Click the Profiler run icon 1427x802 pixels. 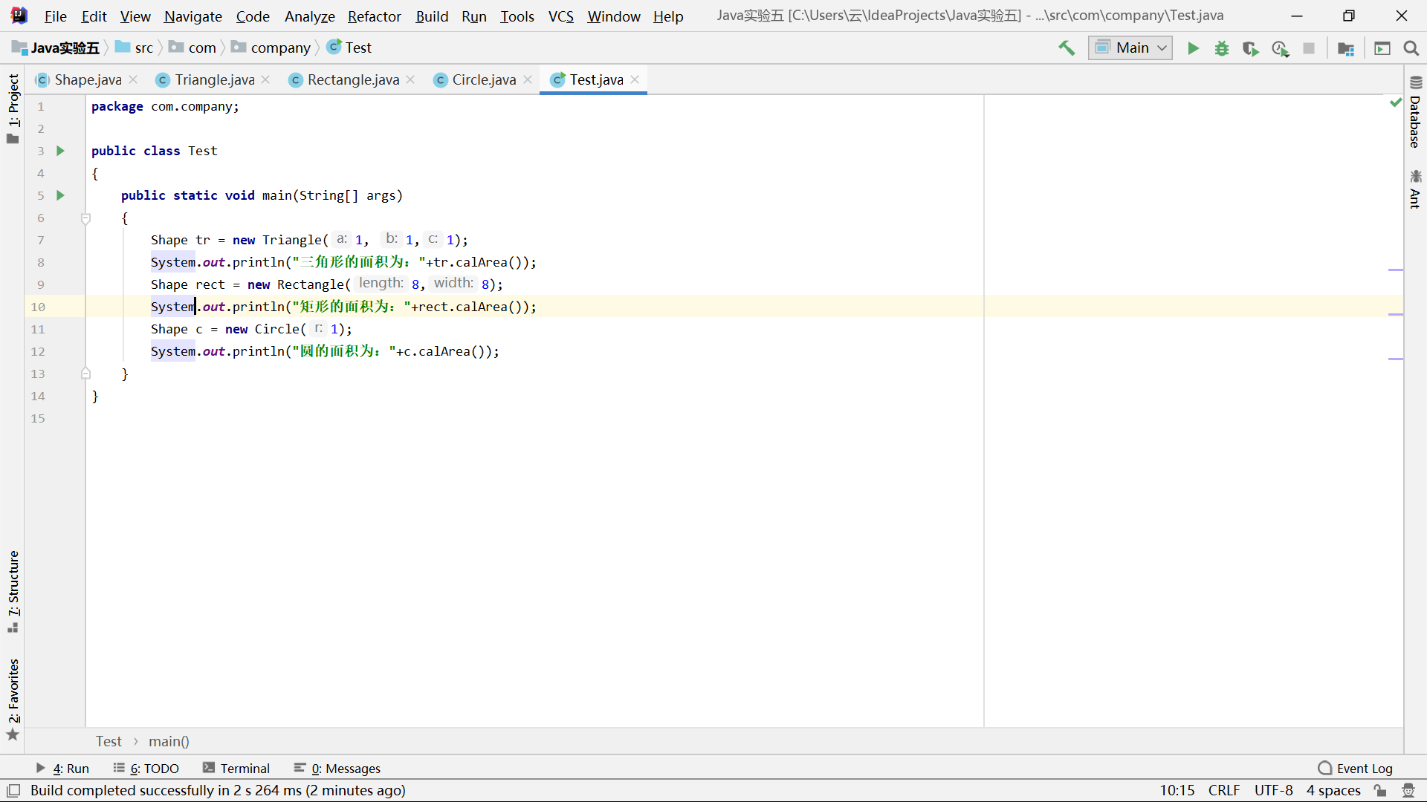point(1280,48)
